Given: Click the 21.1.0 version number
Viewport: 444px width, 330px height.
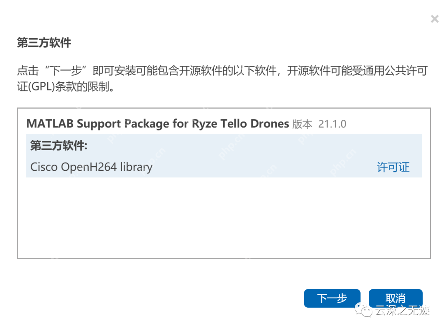Looking at the screenshot, I should click(332, 124).
